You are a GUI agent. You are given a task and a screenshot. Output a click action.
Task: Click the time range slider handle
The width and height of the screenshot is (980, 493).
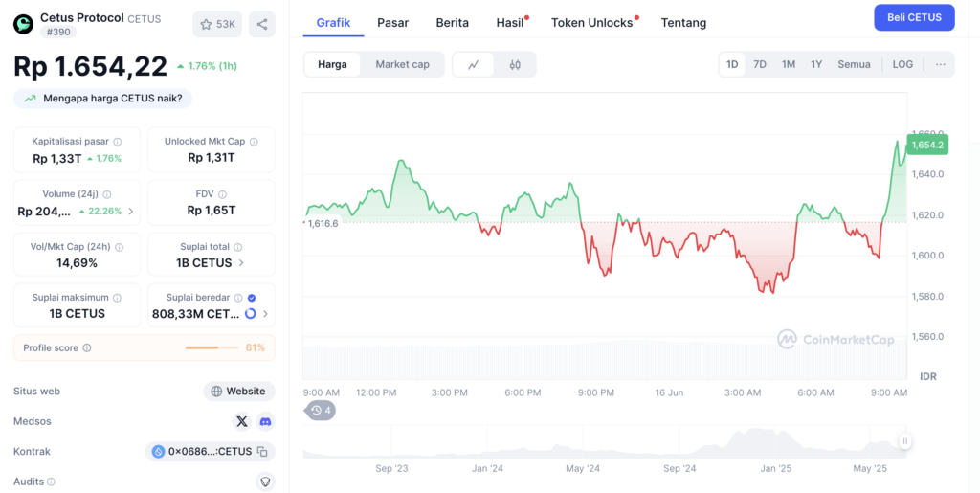coord(905,441)
